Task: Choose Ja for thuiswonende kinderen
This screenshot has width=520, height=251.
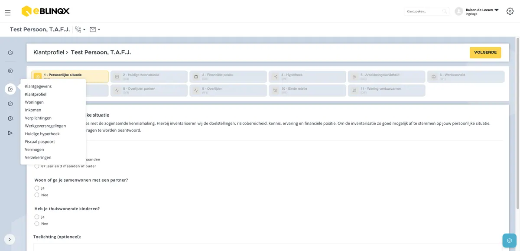Action: 37,217
